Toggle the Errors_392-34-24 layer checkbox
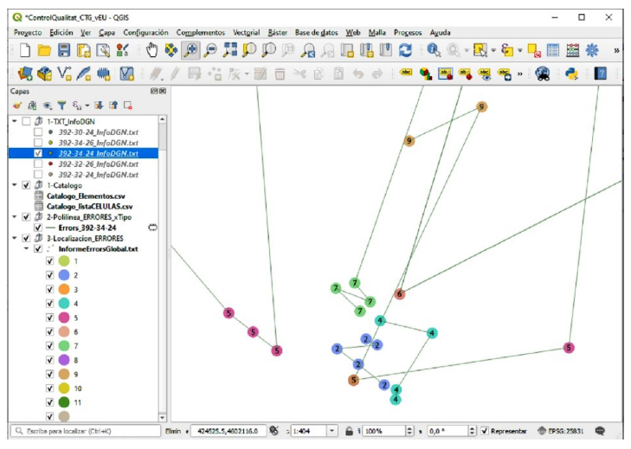Screen dimensions: 631x449 click(37, 228)
